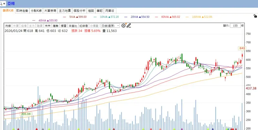
Task: Open the 分點K線 tab
Action: click(36, 11)
